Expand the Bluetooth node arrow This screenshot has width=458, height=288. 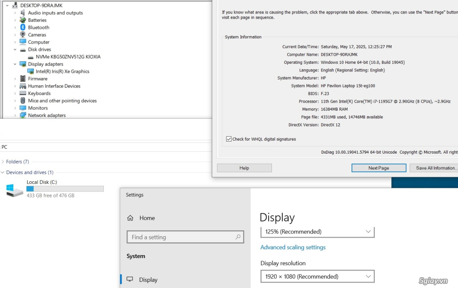(15, 27)
